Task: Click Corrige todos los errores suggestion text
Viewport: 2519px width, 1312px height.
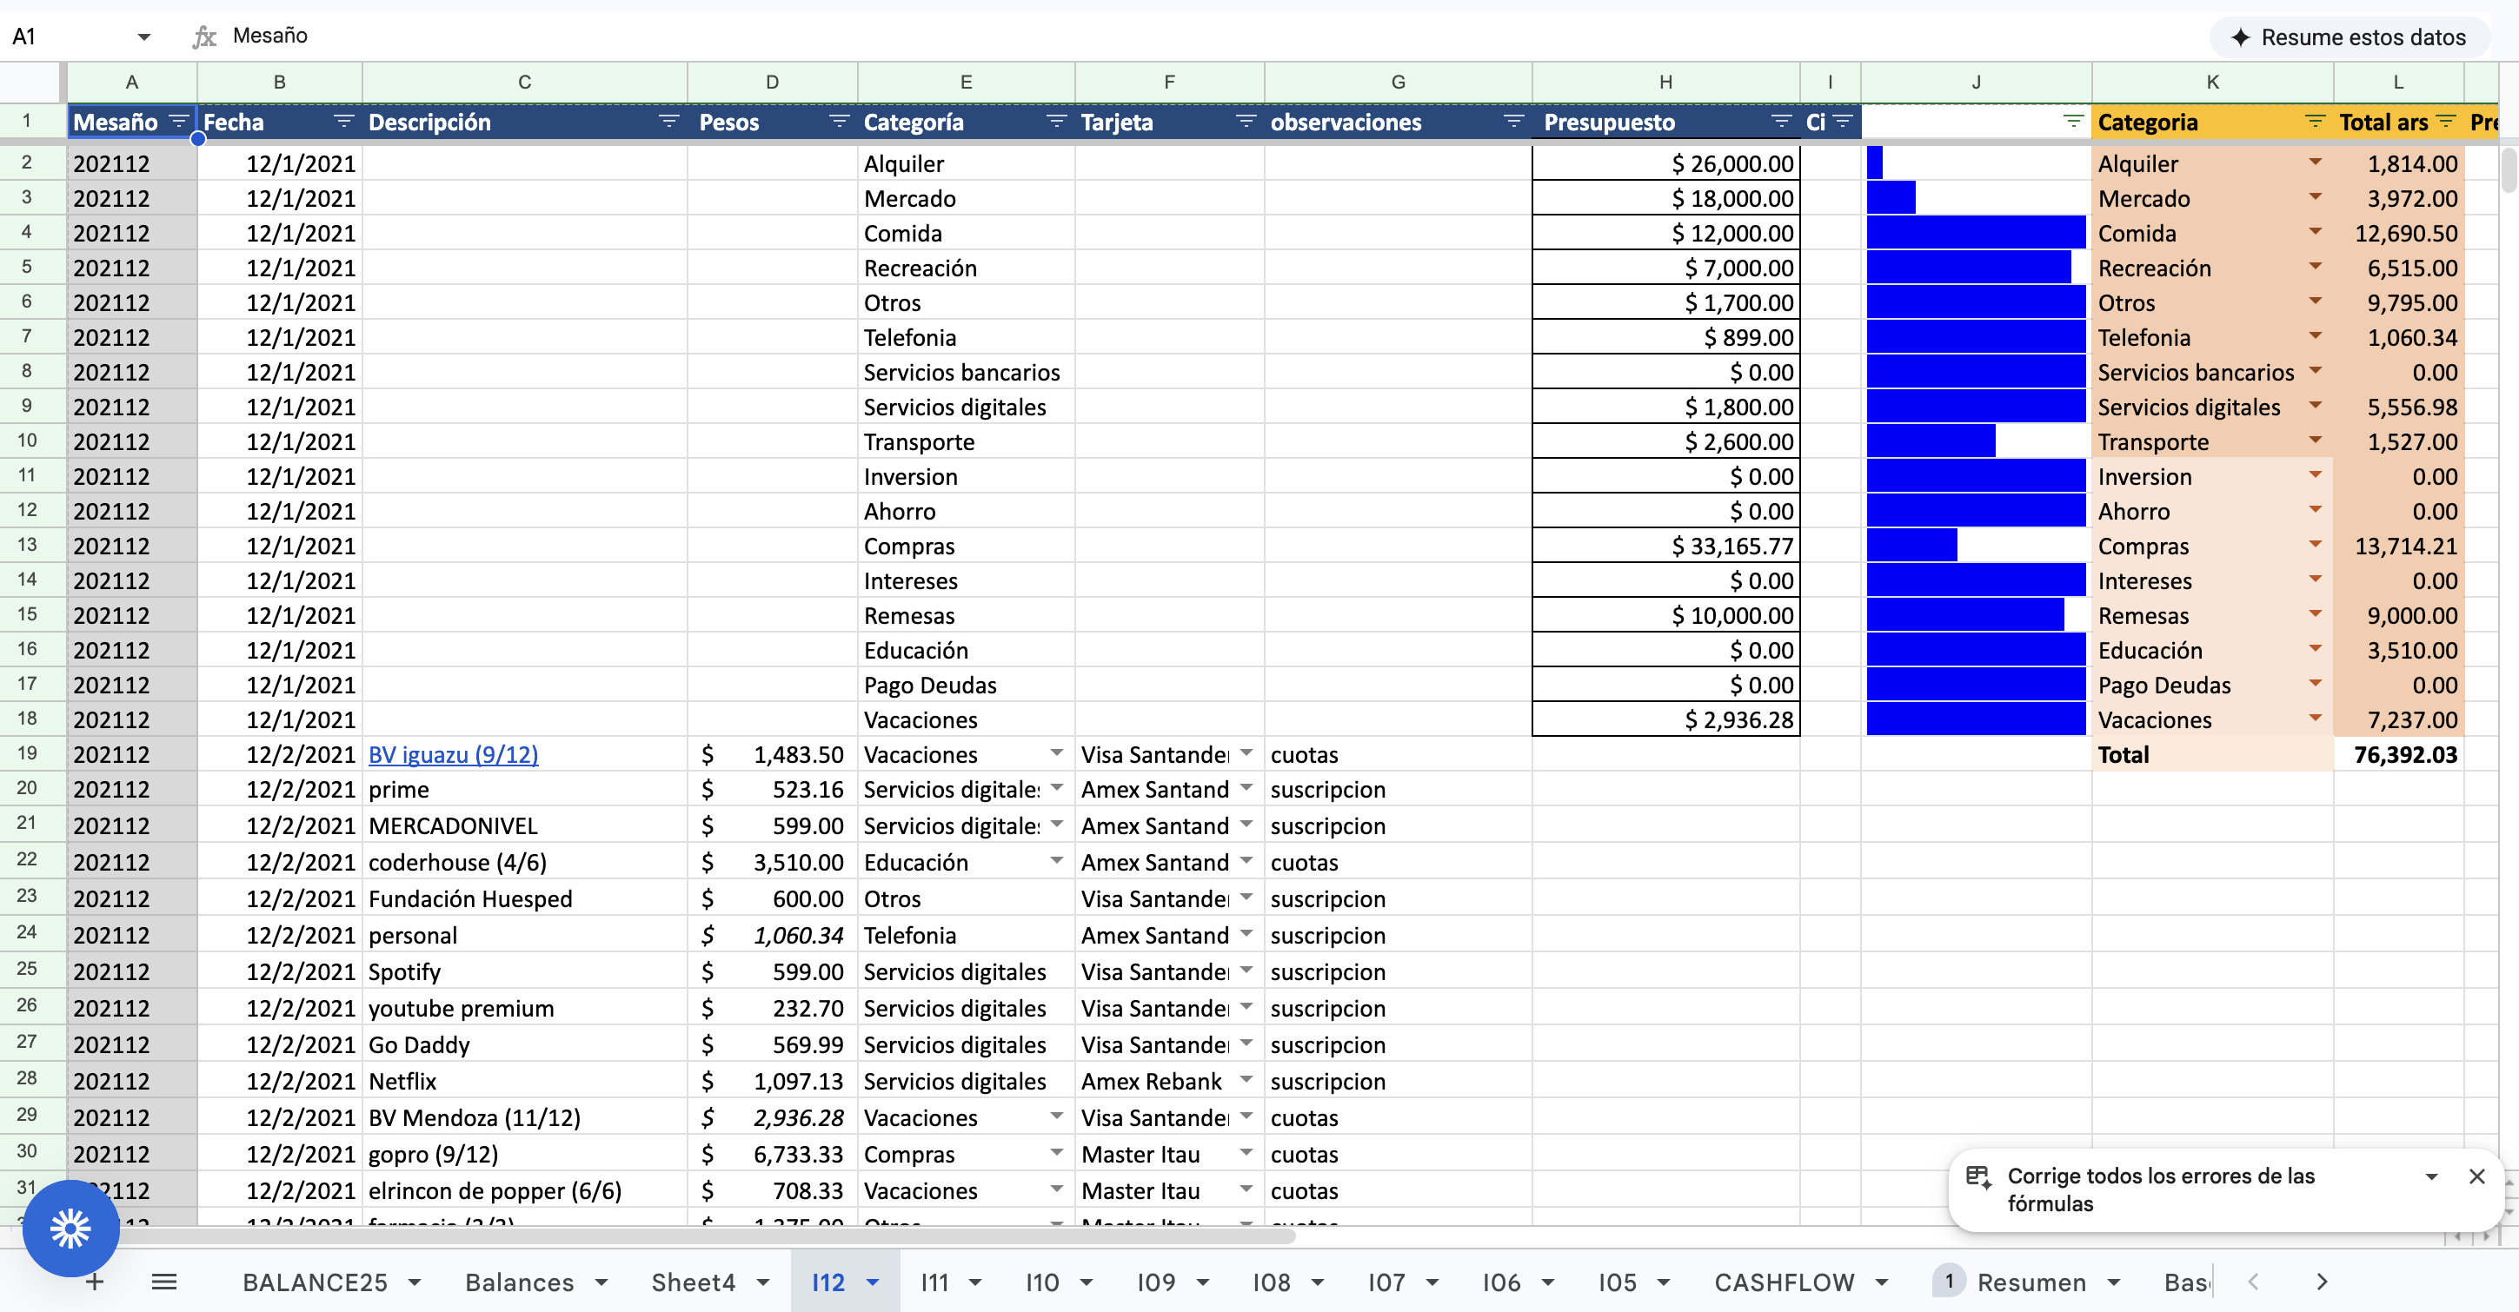Action: (x=2160, y=1189)
